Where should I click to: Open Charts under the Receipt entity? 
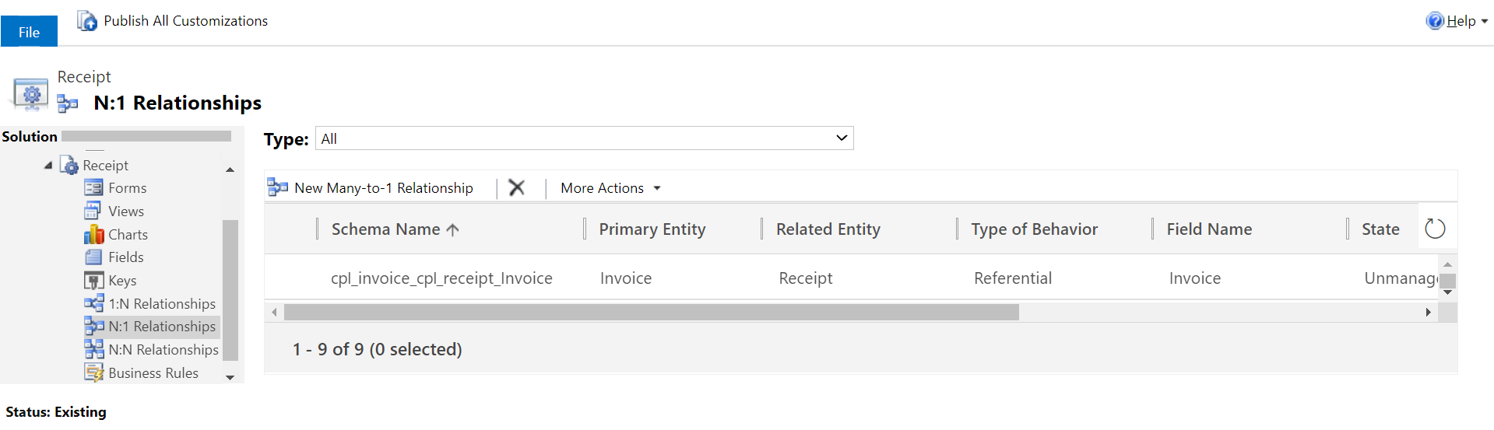pos(128,235)
